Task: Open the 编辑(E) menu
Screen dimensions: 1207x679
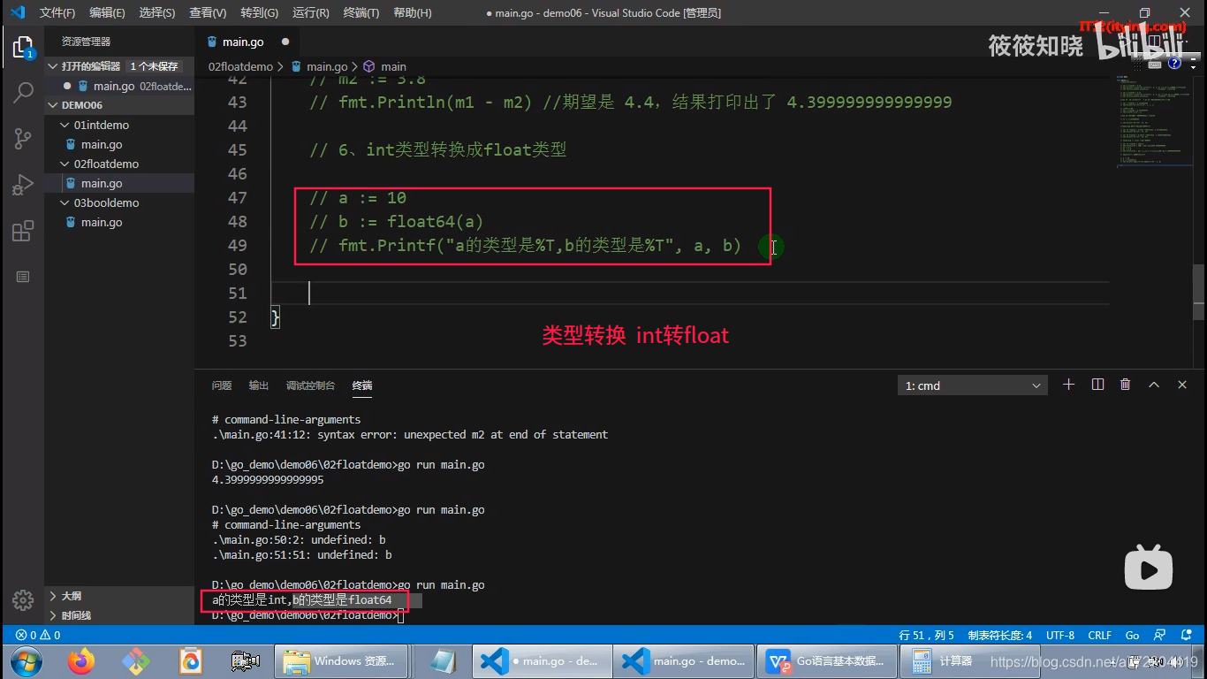Action: pyautogui.click(x=107, y=12)
